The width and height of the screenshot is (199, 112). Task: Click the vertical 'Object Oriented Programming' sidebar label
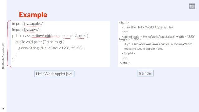[x=3, y=58]
